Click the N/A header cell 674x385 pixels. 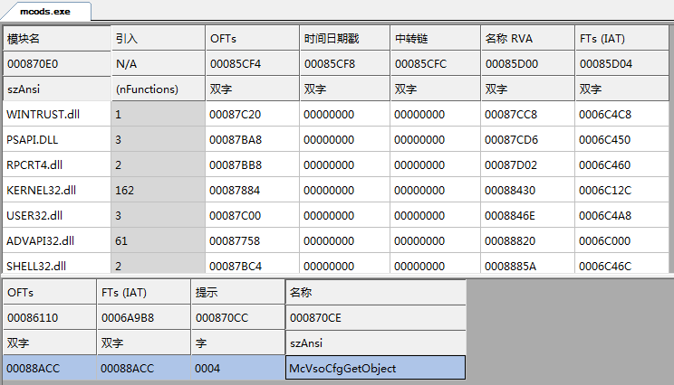coord(159,64)
